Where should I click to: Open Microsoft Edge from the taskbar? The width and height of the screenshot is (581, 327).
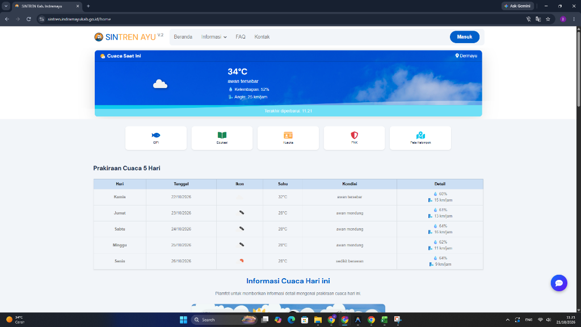pyautogui.click(x=291, y=320)
